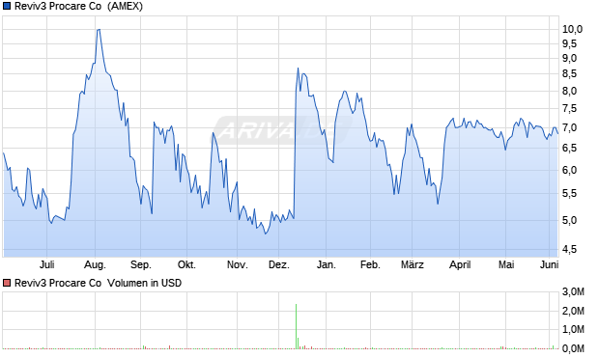Click the 7,5 price axis value

[569, 109]
